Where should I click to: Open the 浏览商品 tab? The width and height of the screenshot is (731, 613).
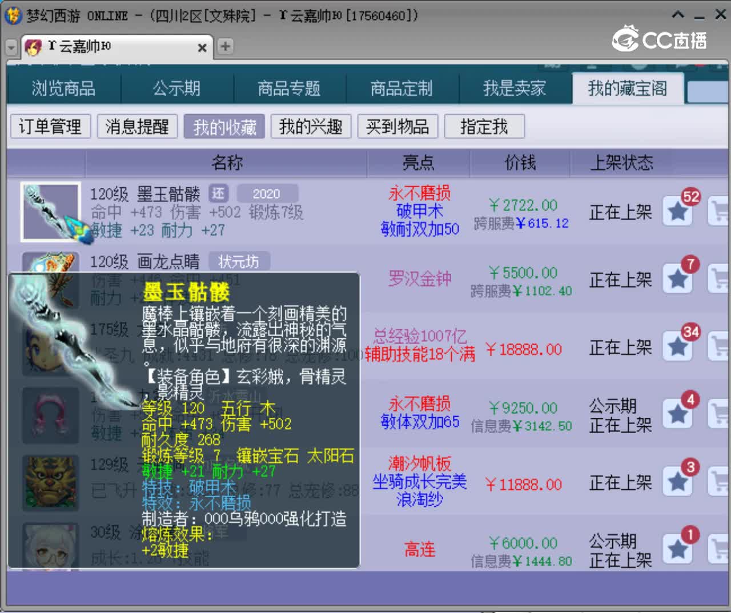(x=63, y=88)
